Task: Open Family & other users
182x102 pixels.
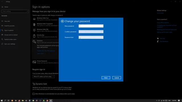Action: (x=10, y=39)
